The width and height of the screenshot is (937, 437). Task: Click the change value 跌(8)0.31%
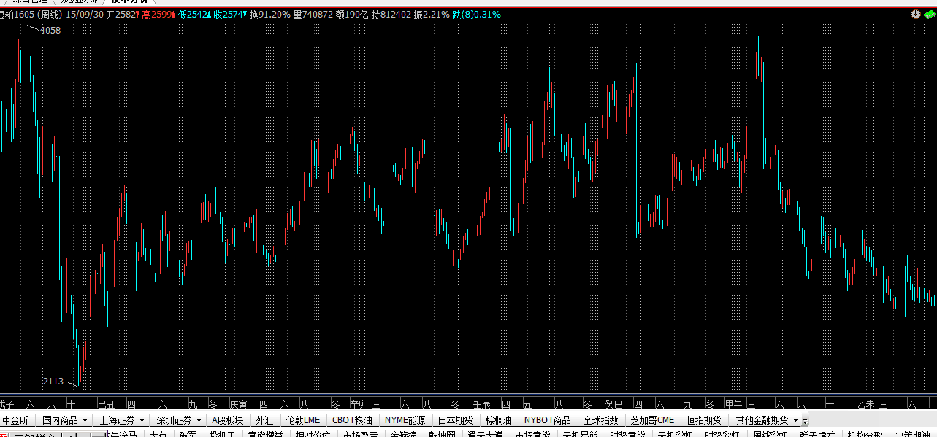click(477, 14)
